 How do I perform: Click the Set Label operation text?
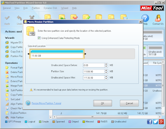[15, 99]
